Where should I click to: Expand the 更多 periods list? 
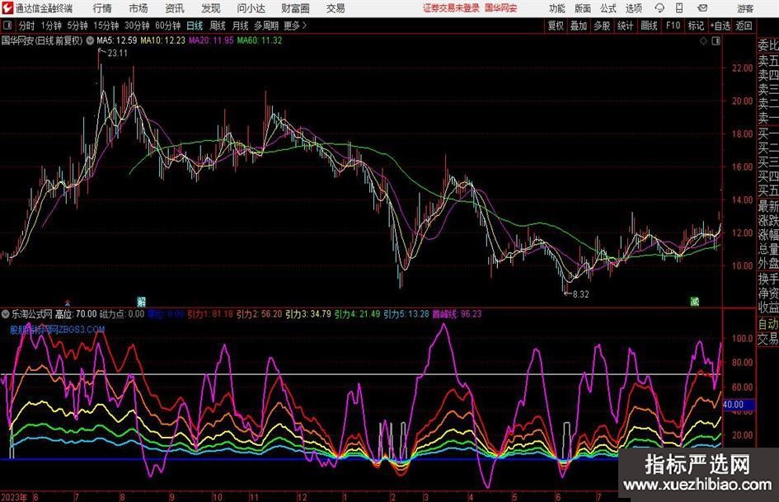[x=295, y=26]
